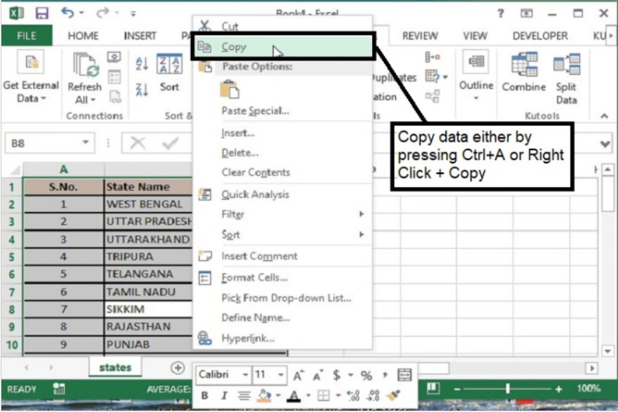Click decrease decimal icon
The width and height of the screenshot is (618, 412).
tap(373, 396)
